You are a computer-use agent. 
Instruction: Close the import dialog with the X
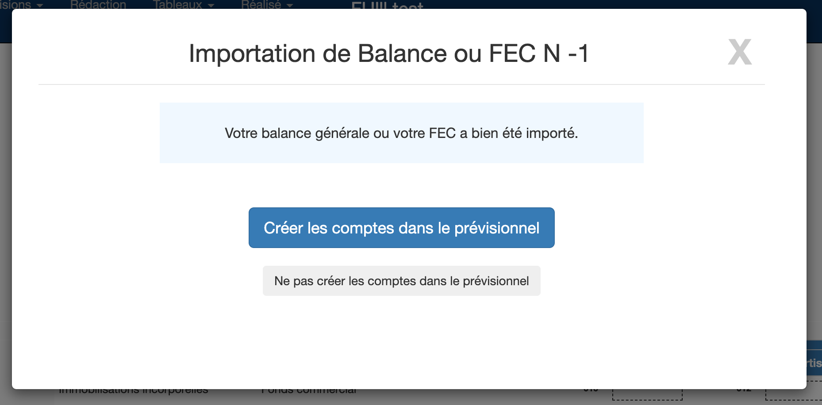pos(739,52)
